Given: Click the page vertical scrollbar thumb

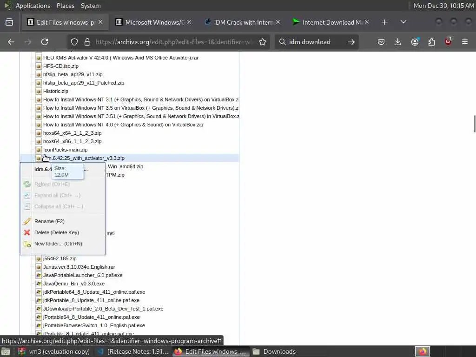Looking at the screenshot, I should (x=475, y=124).
